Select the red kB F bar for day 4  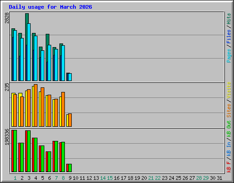(33, 155)
